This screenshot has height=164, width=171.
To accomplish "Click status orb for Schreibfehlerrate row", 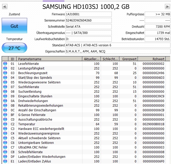I will (x=5, y=152).
